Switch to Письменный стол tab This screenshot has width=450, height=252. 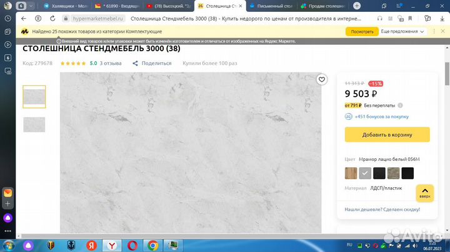pos(271,6)
